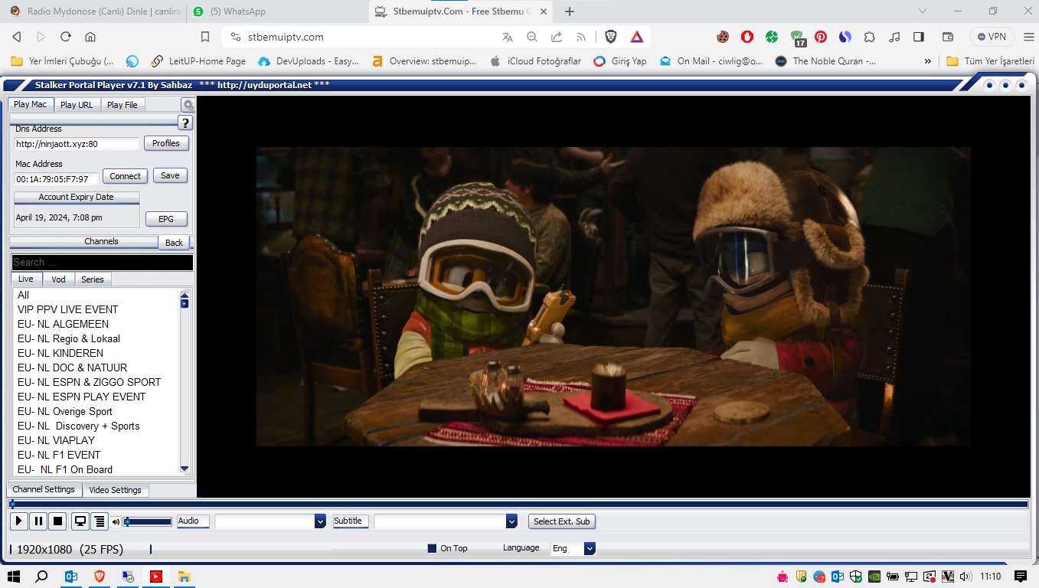Click the Connect button

[x=125, y=176]
